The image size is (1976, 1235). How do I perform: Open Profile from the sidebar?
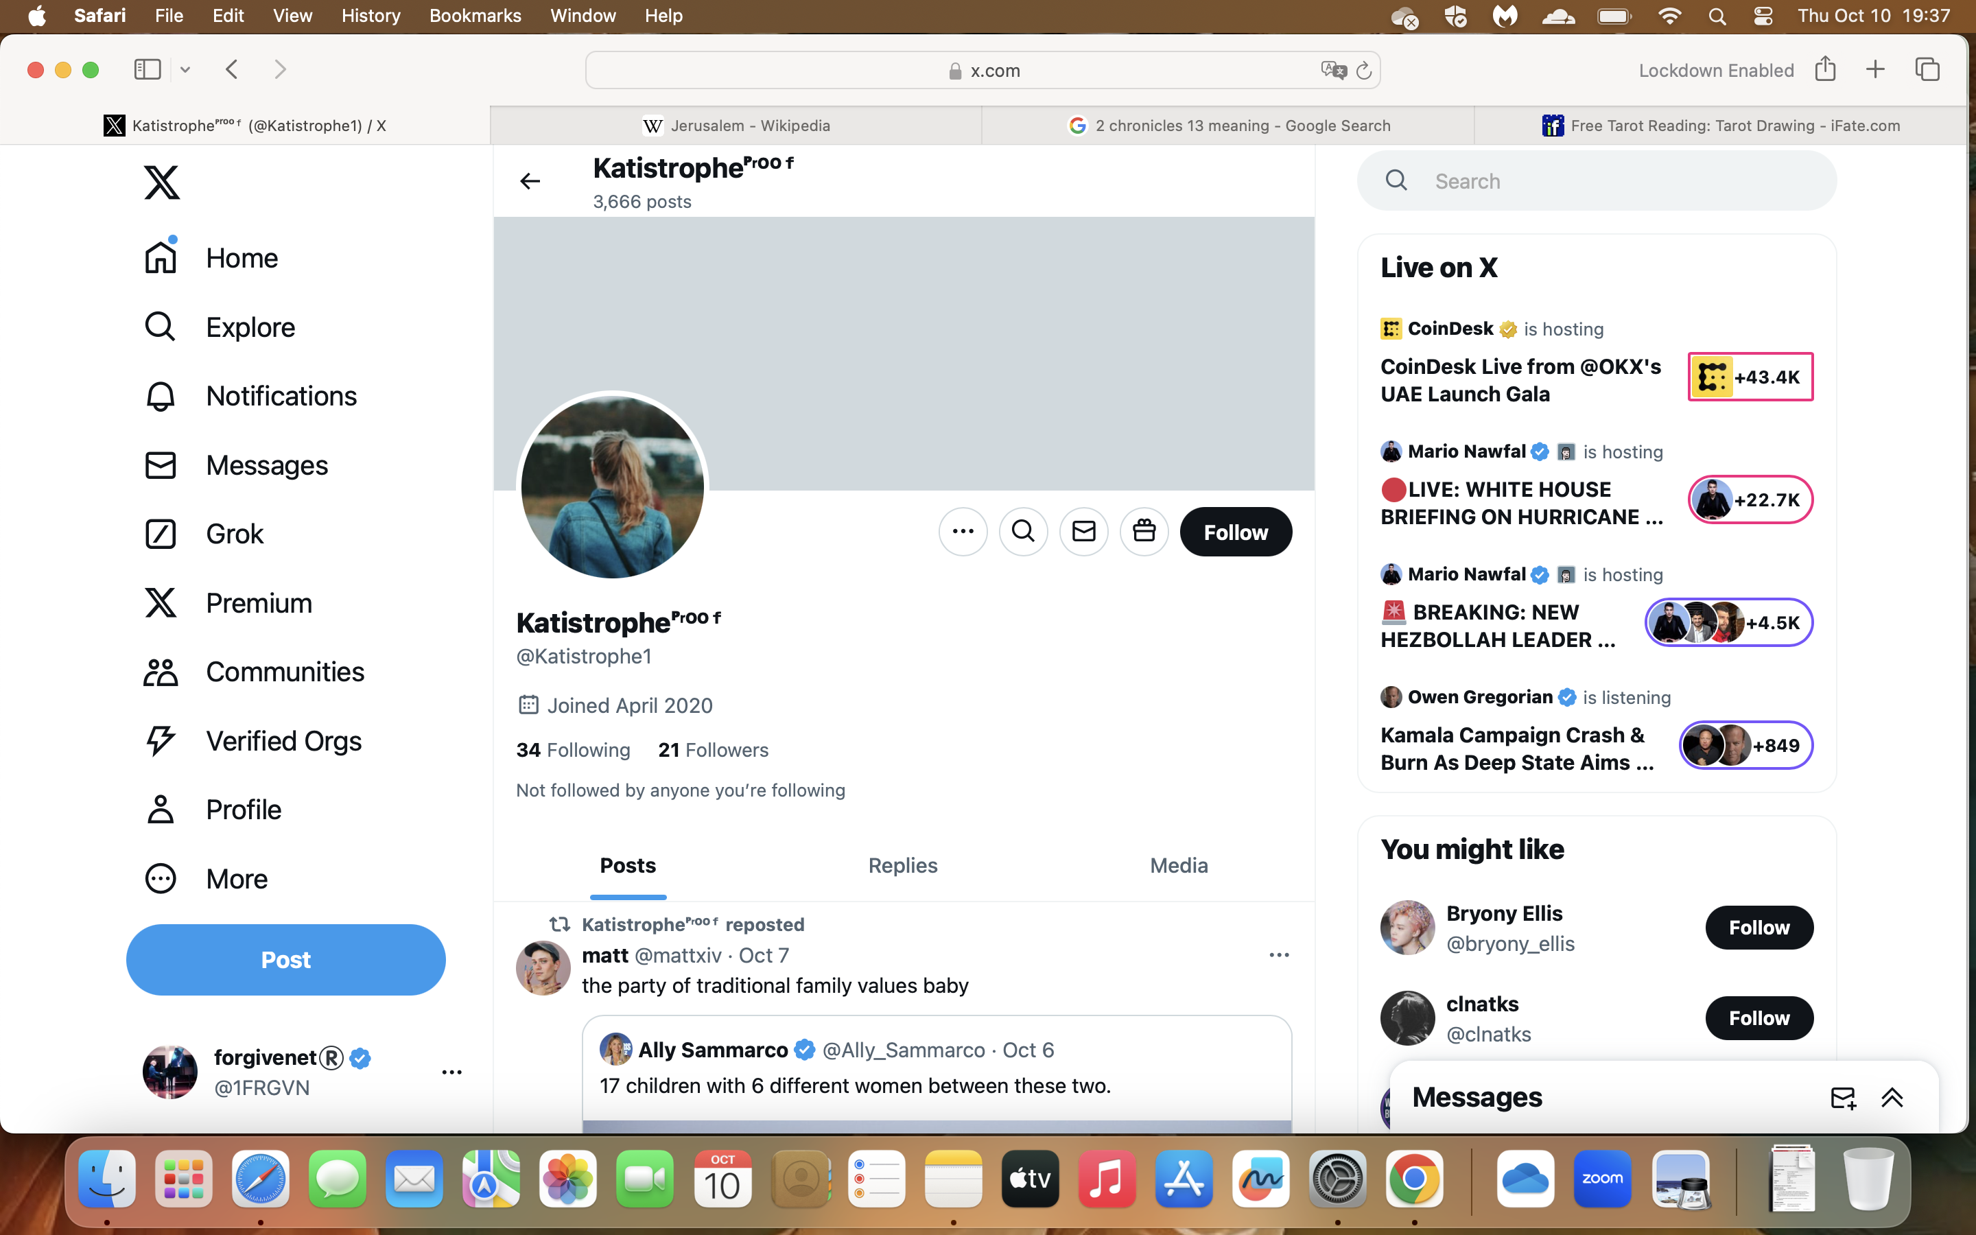tap(212, 810)
